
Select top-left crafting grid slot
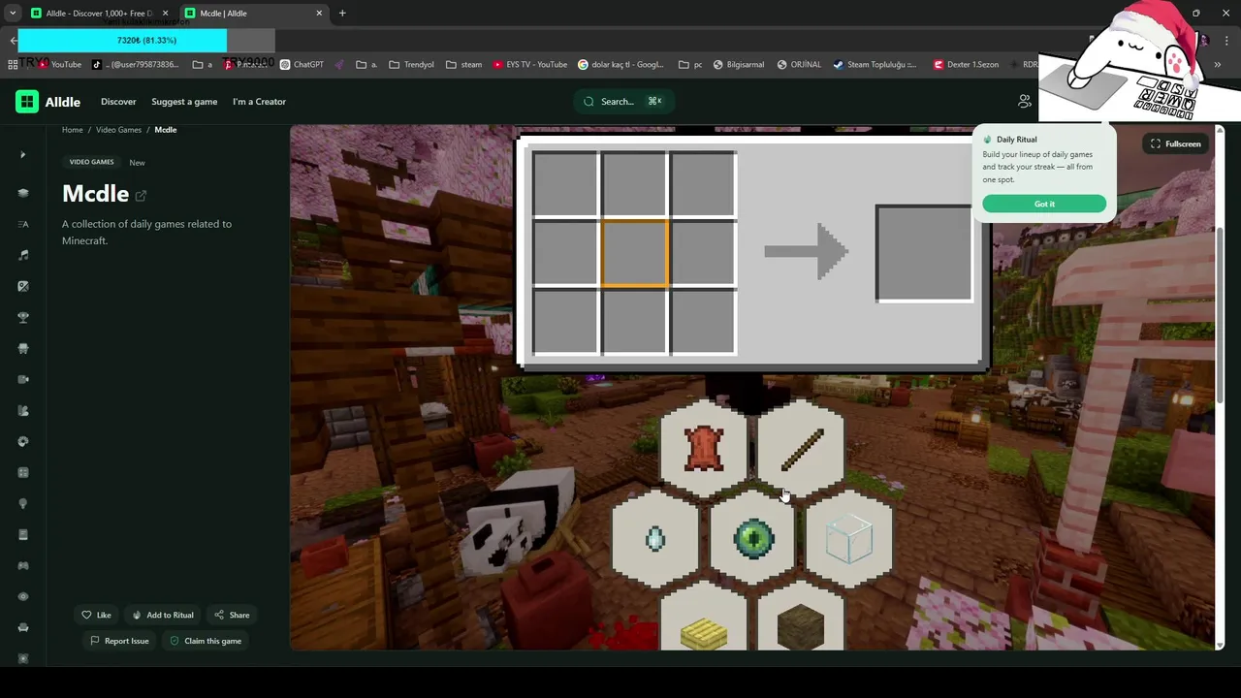pyautogui.click(x=564, y=184)
